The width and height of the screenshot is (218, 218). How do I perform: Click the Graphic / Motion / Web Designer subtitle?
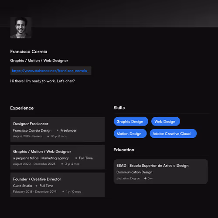39,61
